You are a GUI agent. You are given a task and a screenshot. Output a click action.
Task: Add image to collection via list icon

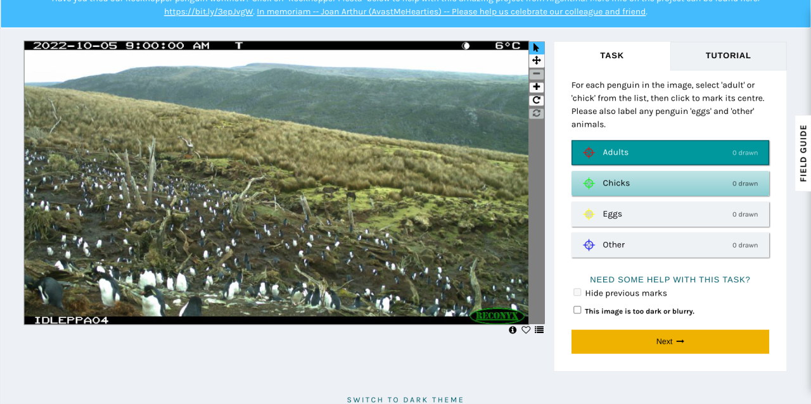pyautogui.click(x=539, y=330)
